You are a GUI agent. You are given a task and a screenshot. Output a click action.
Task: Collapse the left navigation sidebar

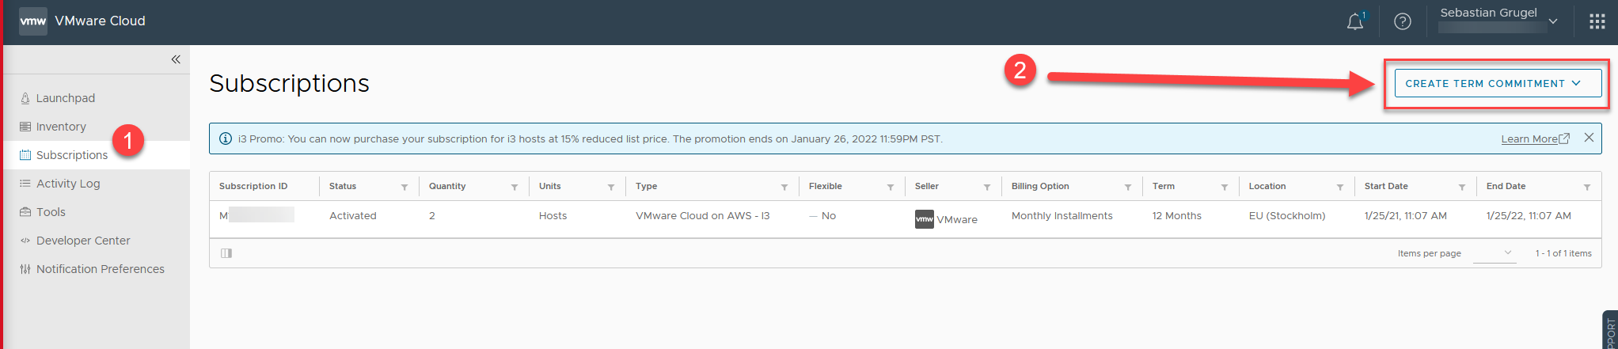(176, 59)
